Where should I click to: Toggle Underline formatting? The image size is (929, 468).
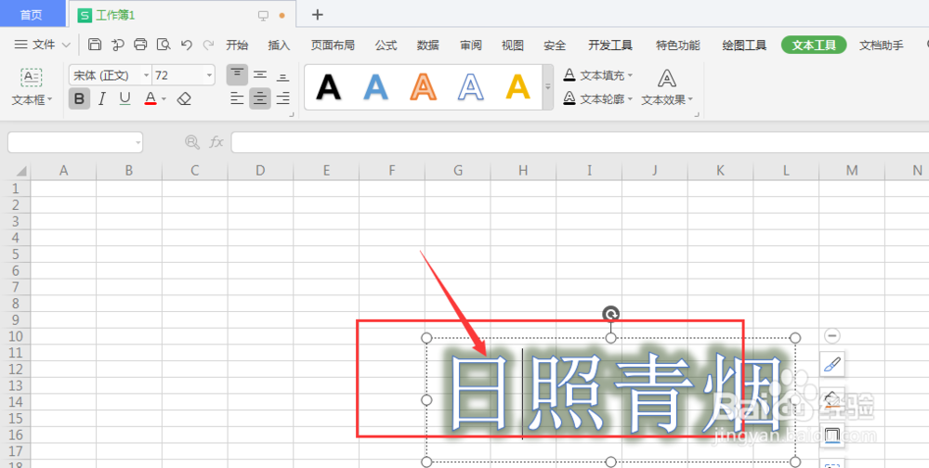(x=124, y=98)
